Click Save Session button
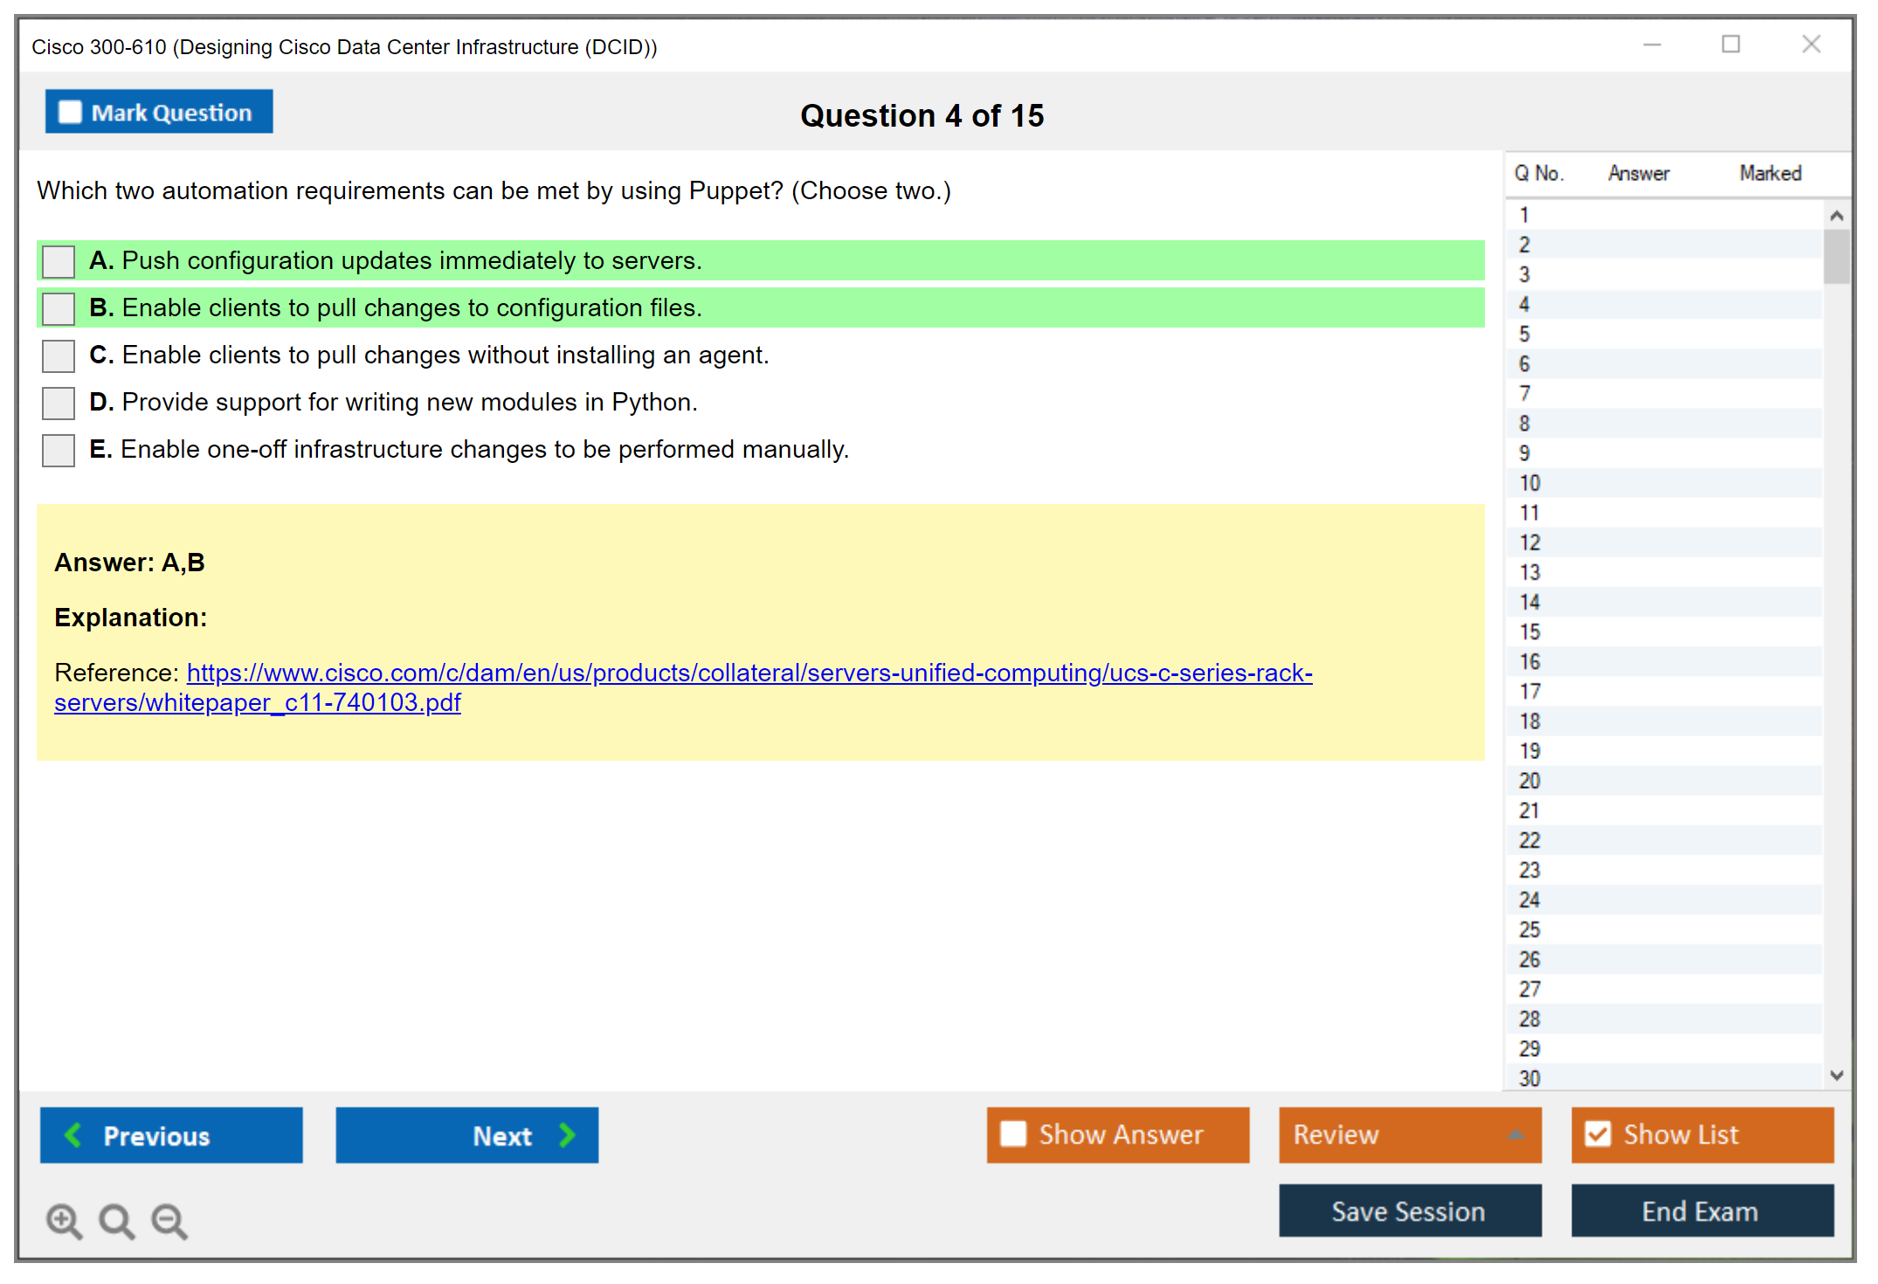Screen dimensions: 1878x1284 click(1409, 1211)
